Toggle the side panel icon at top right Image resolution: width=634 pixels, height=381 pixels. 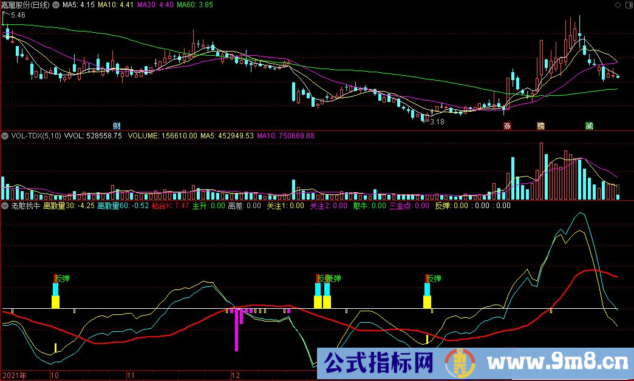point(627,5)
